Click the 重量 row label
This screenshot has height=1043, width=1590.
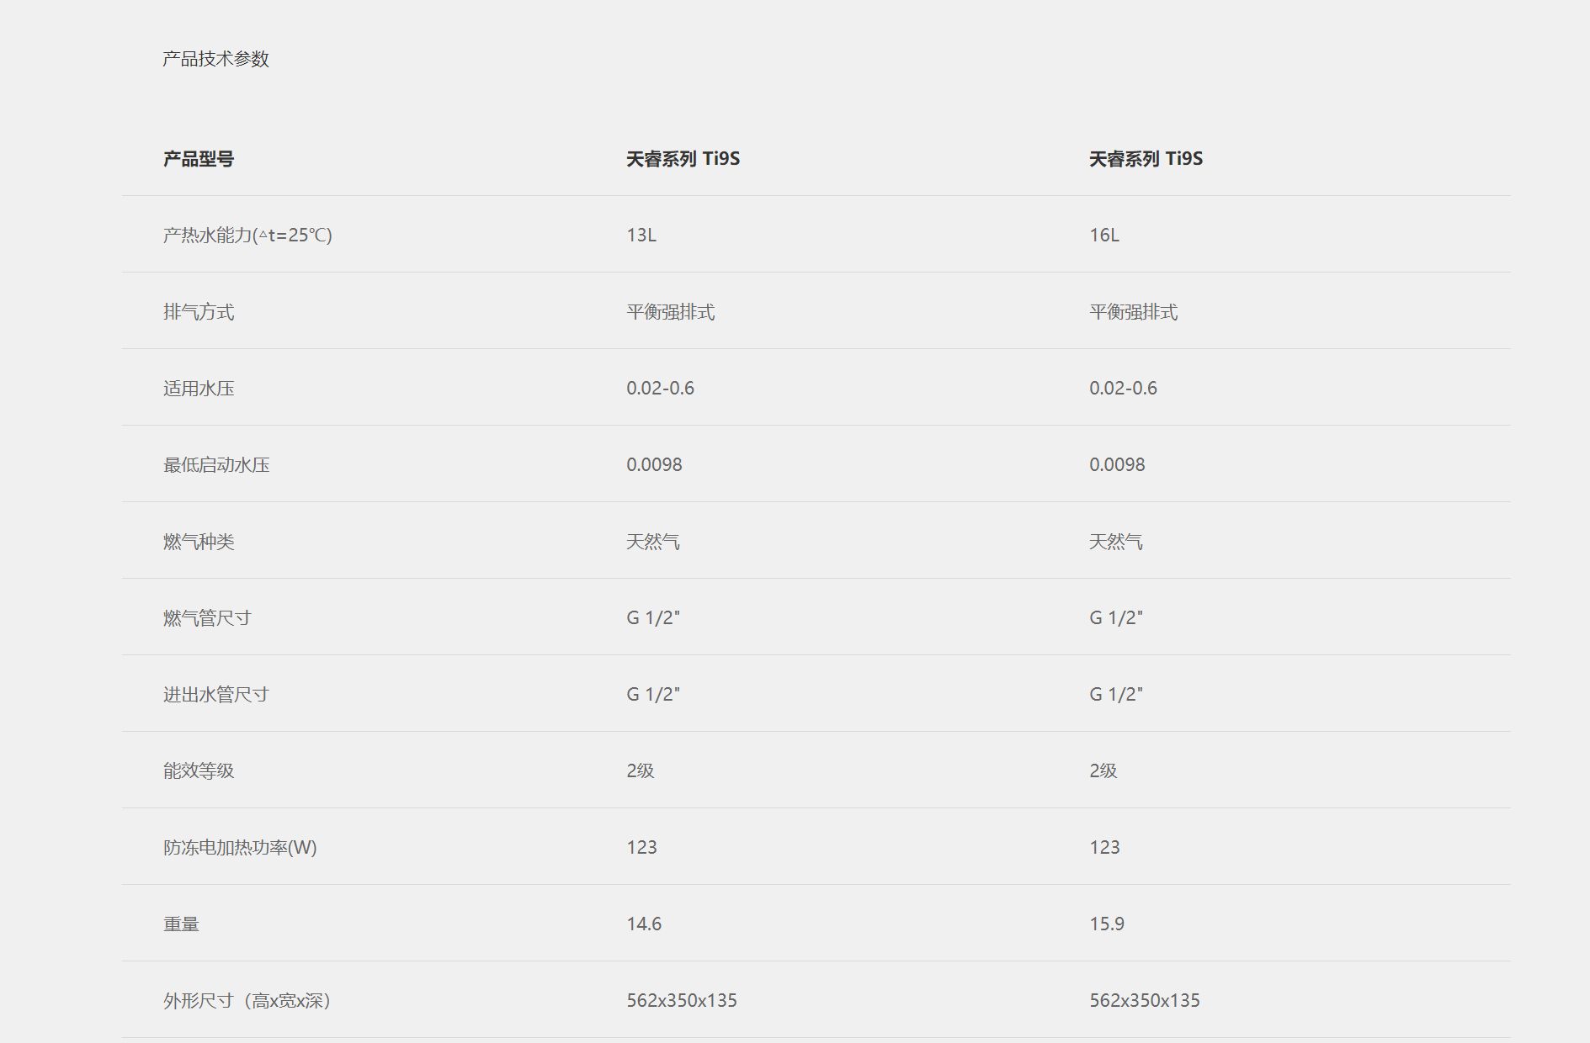tap(181, 924)
